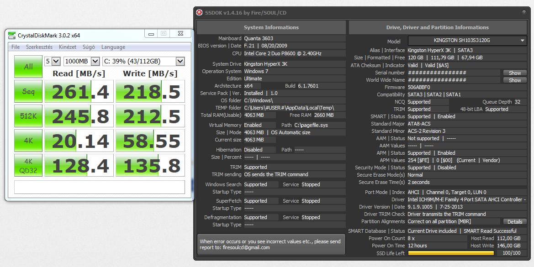Image resolution: width=534 pixels, height=267 pixels.
Task: Open Partition Alignments Details
Action: tap(515, 221)
